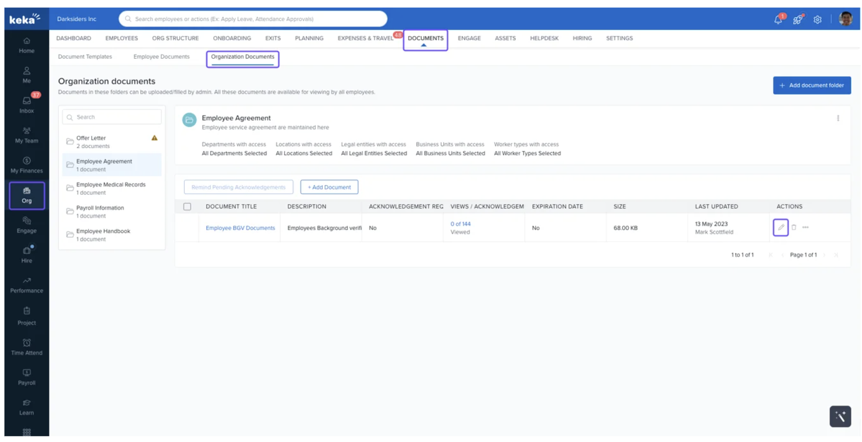The height and width of the screenshot is (442, 862).
Task: Open the Employee Agreement folder three-dot menu
Action: [x=838, y=118]
